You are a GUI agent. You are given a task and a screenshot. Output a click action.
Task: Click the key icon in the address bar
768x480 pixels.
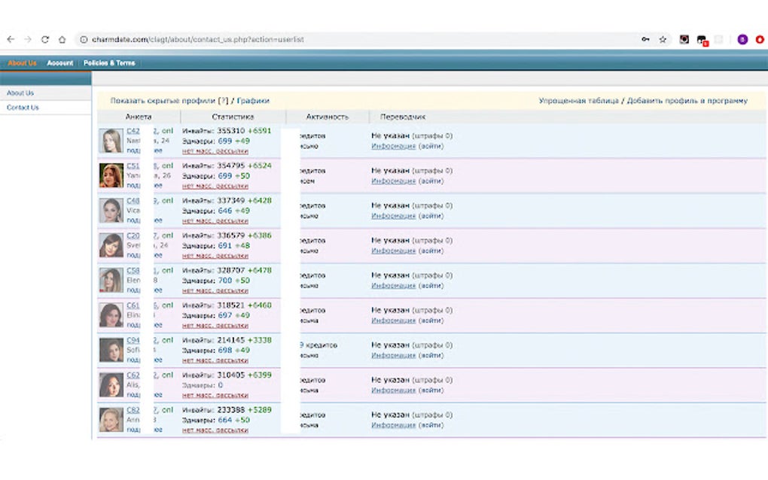coord(644,38)
